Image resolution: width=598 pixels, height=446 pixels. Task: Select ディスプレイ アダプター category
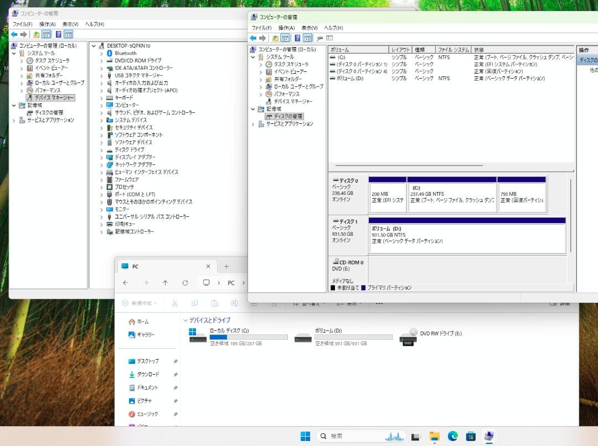[x=135, y=157]
